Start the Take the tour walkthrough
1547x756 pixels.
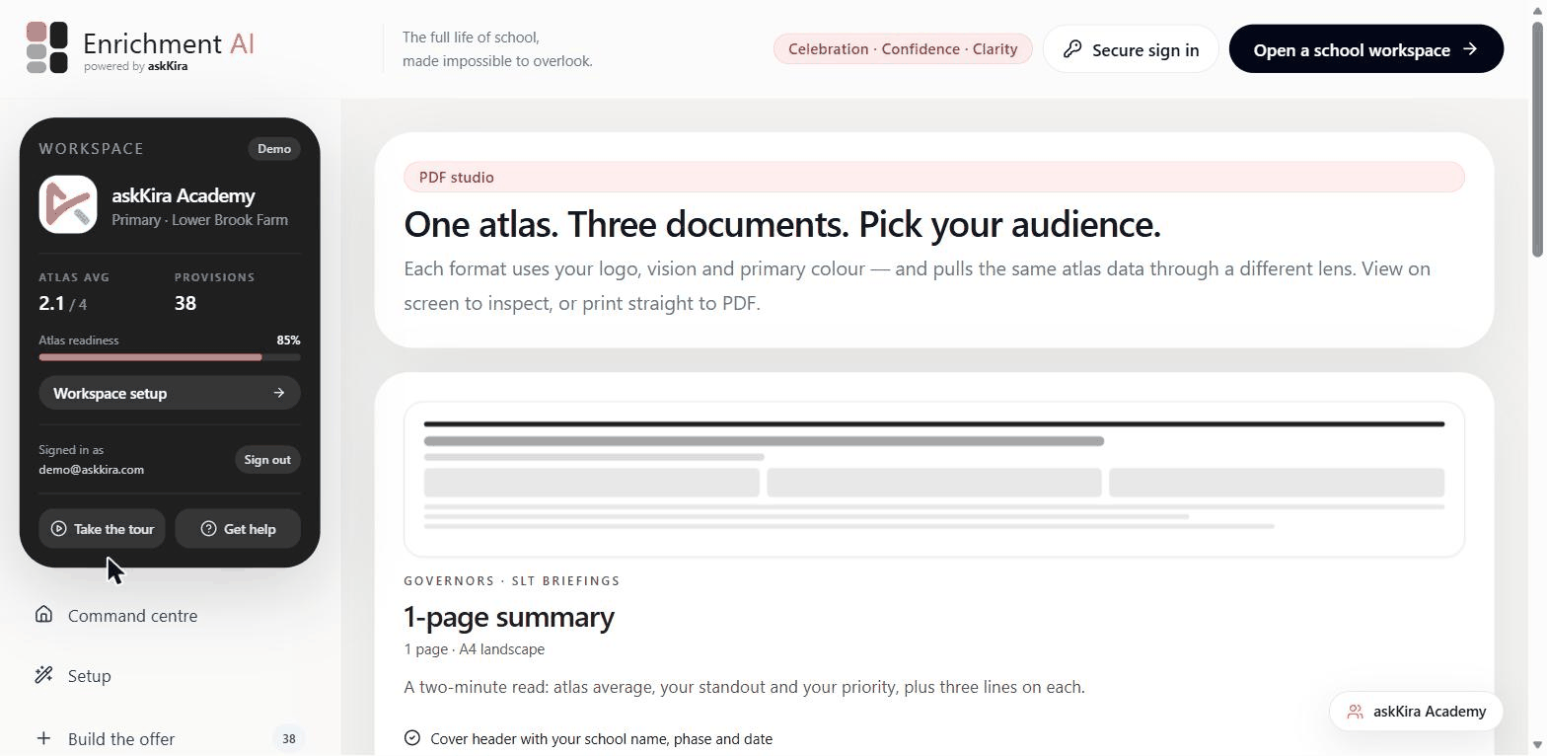coord(102,529)
